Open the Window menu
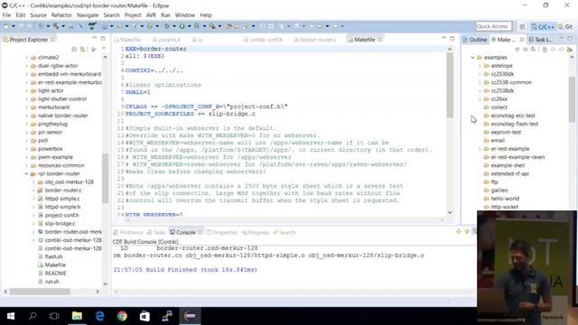This screenshot has height=325, width=578. pyautogui.click(x=184, y=15)
